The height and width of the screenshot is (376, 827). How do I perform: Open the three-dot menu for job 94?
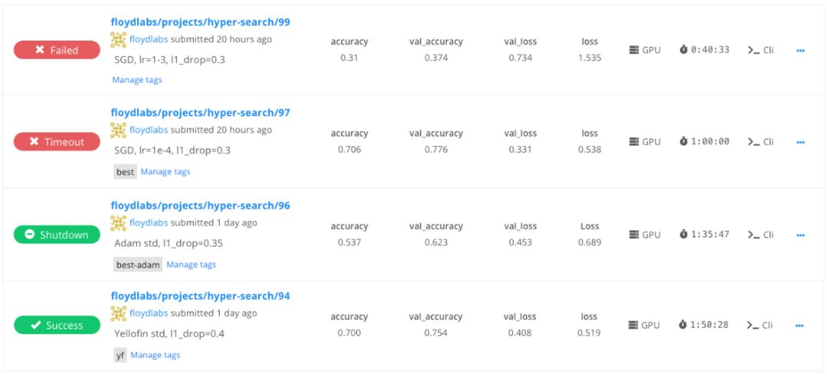coord(800,325)
